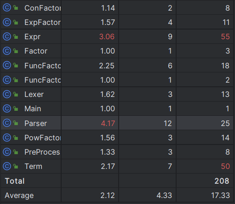The height and width of the screenshot is (204, 235).
Task: Click the red 3.06 value for Expr
Action: click(107, 36)
